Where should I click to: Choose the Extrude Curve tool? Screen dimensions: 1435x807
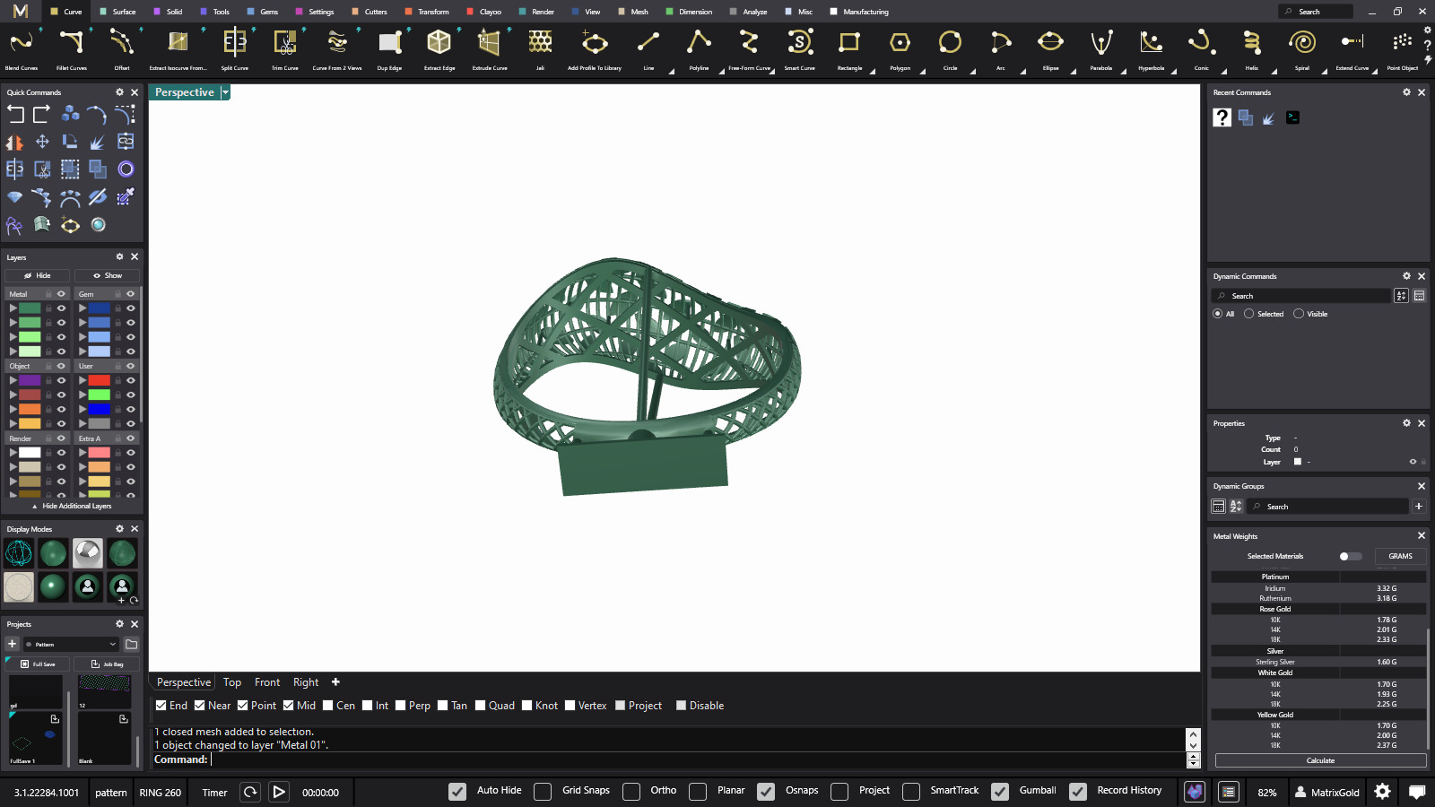(x=490, y=48)
